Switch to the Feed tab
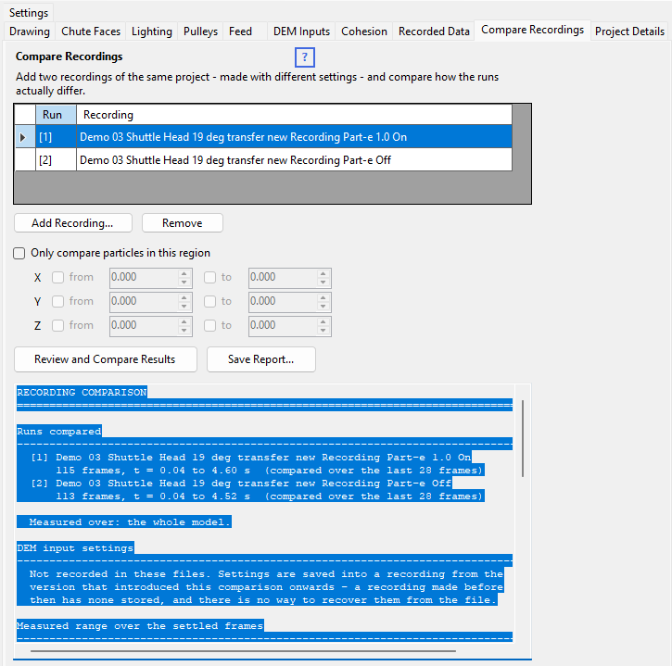Viewport: 672px width, 666px height. (240, 31)
